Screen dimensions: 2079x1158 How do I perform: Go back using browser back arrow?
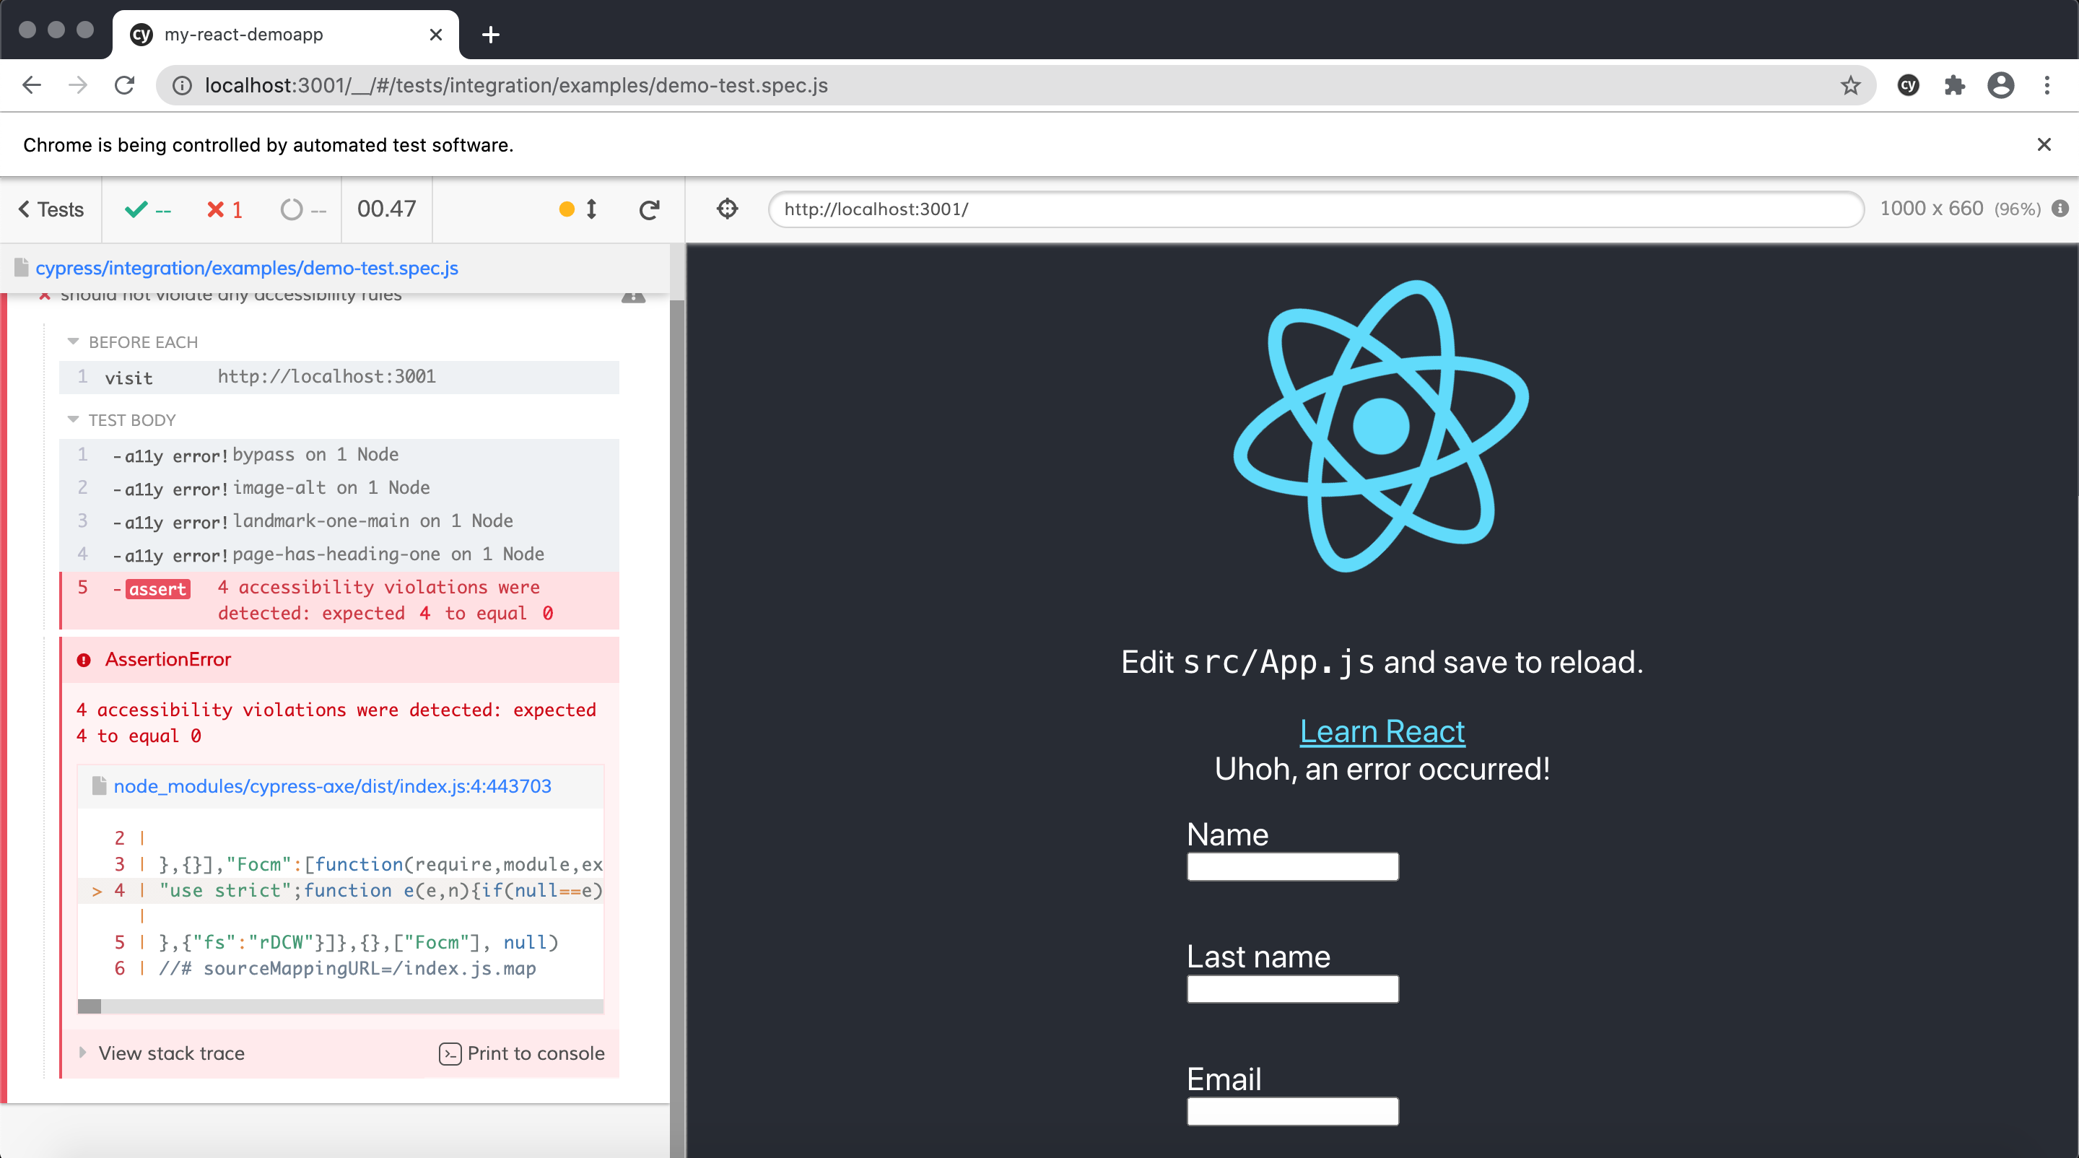(x=32, y=84)
